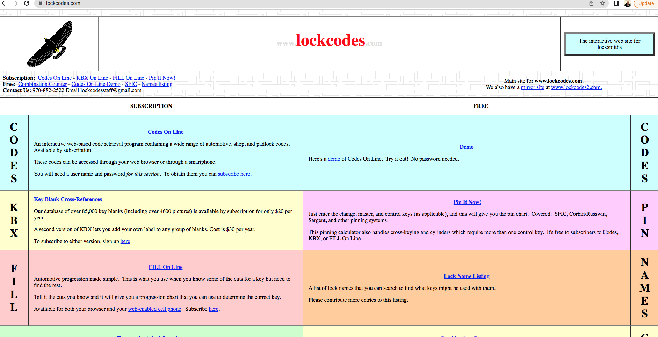Open the Names listing navigation link
This screenshot has width=658, height=337.
(x=157, y=84)
